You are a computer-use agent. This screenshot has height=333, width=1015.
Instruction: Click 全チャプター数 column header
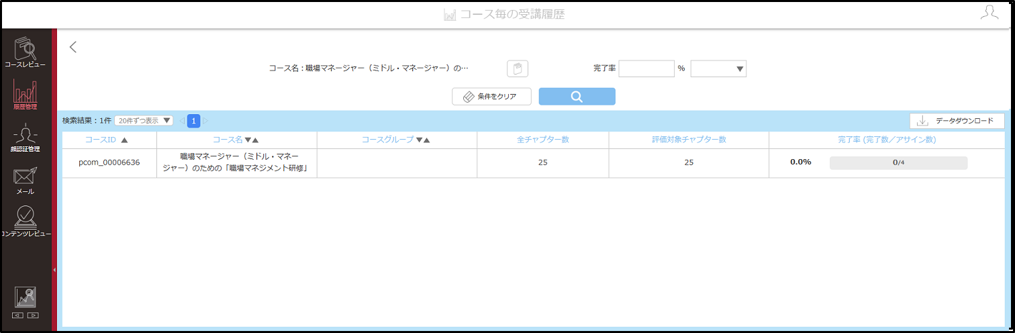coord(543,140)
